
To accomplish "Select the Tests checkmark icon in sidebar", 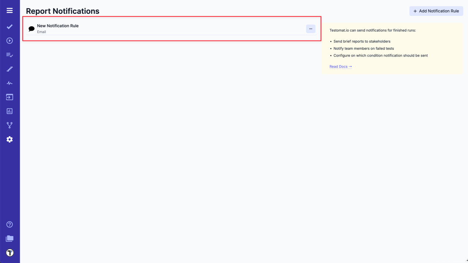I will [x=10, y=27].
